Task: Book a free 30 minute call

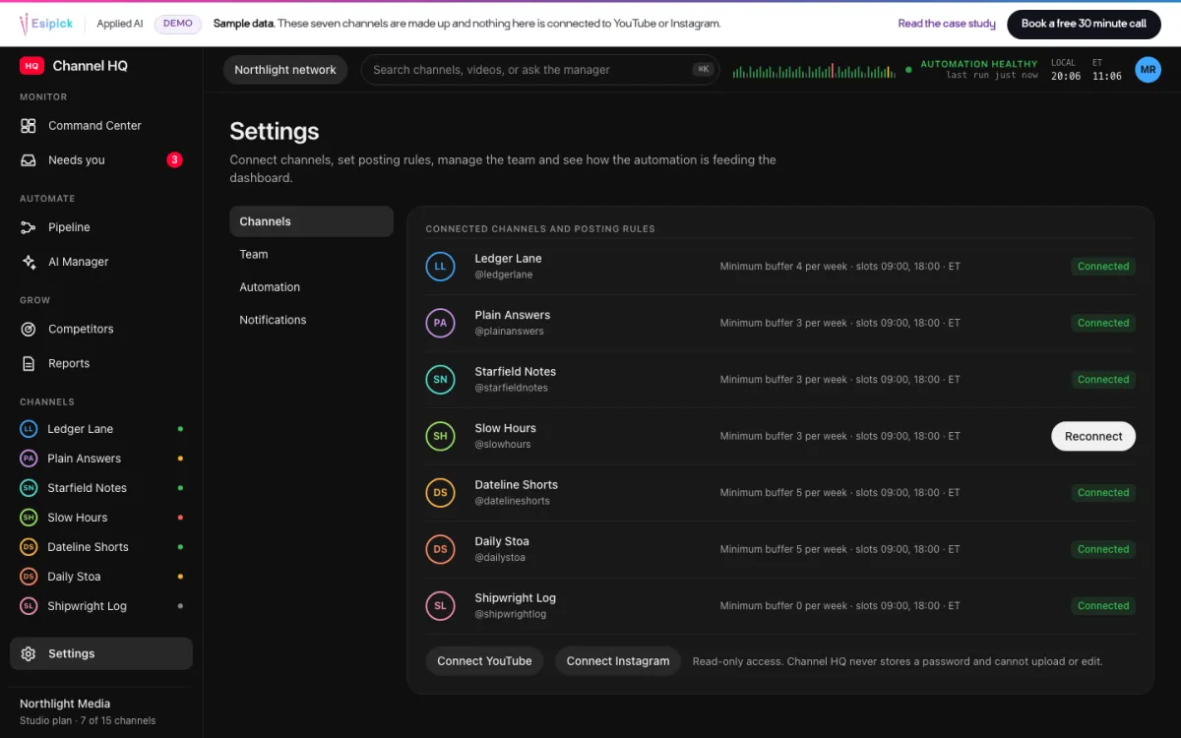Action: click(1084, 24)
